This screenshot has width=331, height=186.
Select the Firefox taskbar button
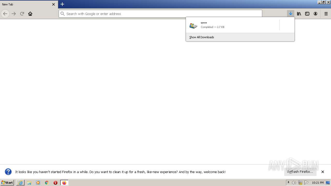pyautogui.click(x=64, y=183)
